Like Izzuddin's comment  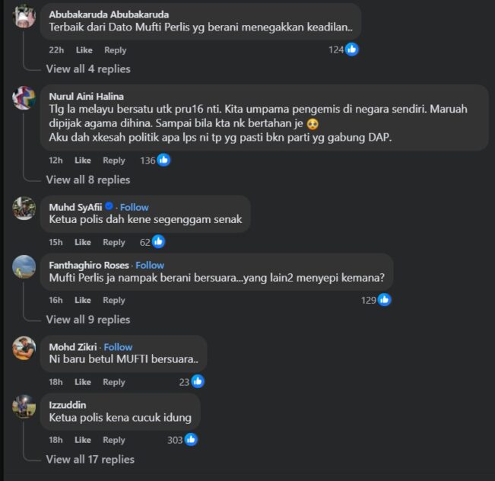(84, 440)
